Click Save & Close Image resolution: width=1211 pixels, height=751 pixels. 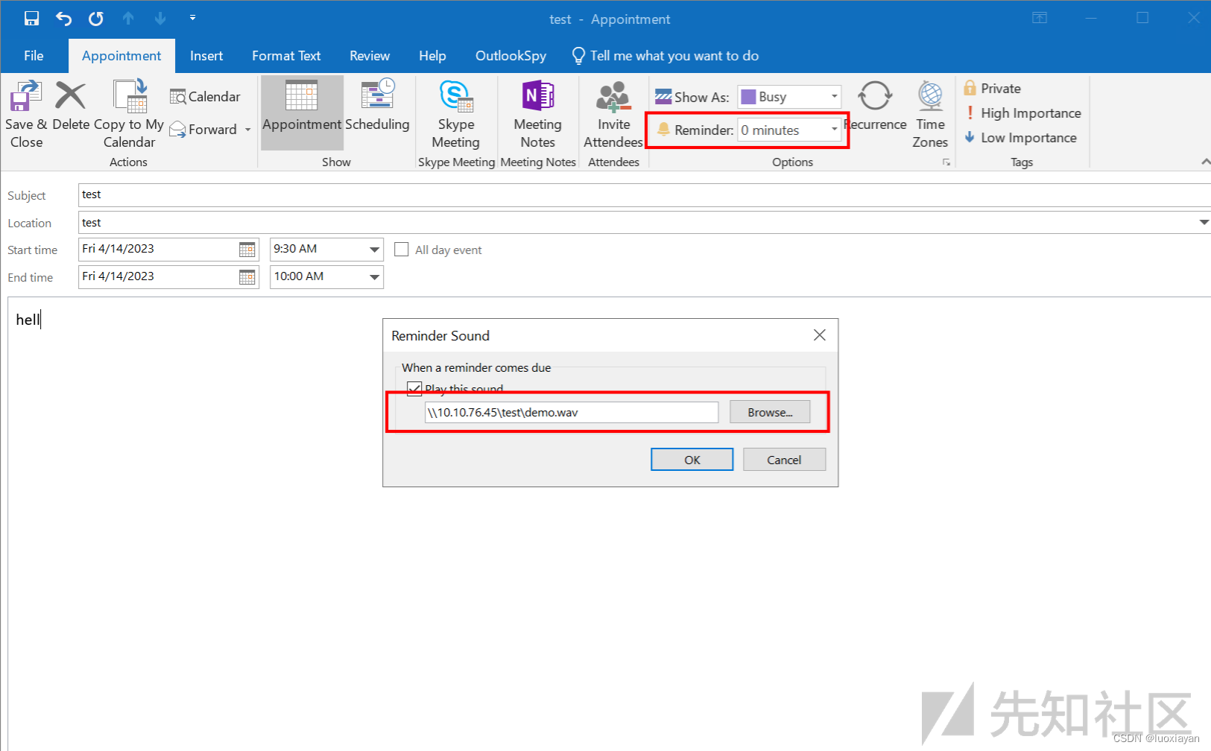tap(26, 115)
